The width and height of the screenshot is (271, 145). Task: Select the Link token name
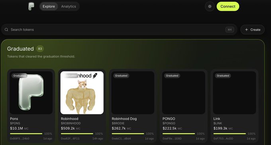[217, 119]
